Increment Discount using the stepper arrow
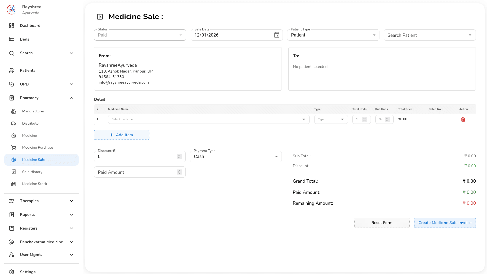Screen dimensions: 487x274 tap(179, 155)
